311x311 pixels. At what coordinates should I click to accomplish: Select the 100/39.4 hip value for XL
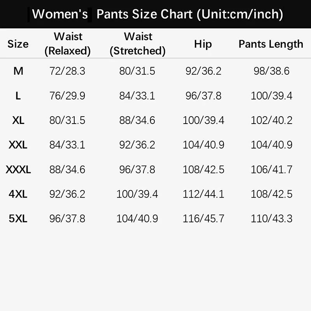pyautogui.click(x=203, y=120)
